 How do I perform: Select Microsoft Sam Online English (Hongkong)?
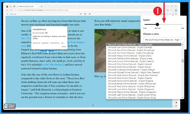[x=144, y=50]
